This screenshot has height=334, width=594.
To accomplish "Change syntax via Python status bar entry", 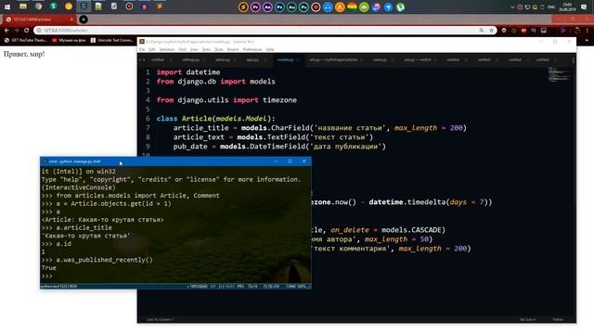I will (558, 319).
